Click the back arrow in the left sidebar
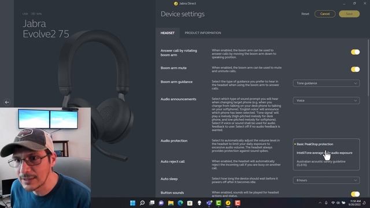This screenshot has height=208, width=370. [7, 102]
